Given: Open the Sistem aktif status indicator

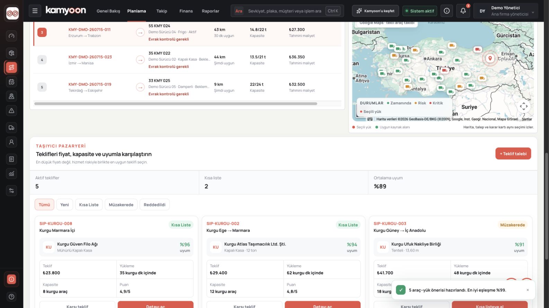Looking at the screenshot, I should point(419,11).
